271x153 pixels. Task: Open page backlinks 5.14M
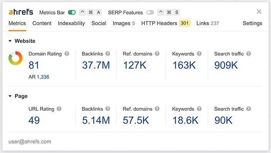point(96,120)
